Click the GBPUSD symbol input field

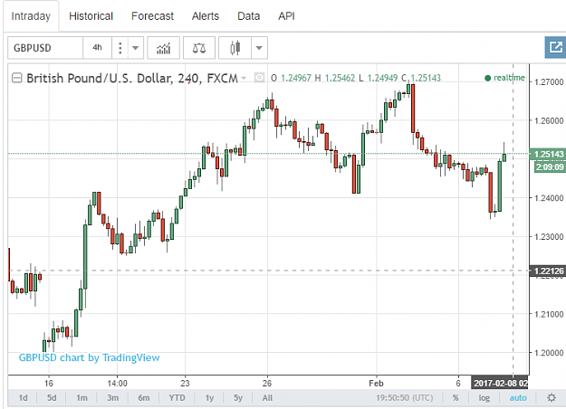(45, 48)
